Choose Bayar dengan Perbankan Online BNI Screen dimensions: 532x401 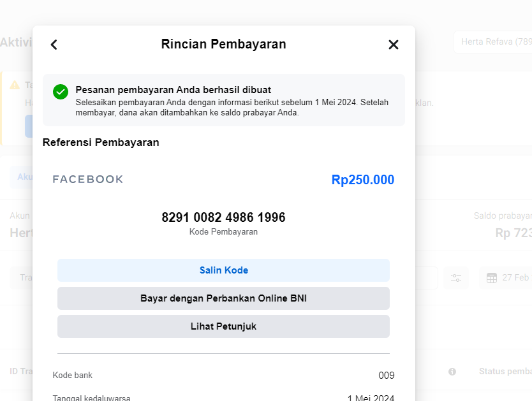pos(223,298)
